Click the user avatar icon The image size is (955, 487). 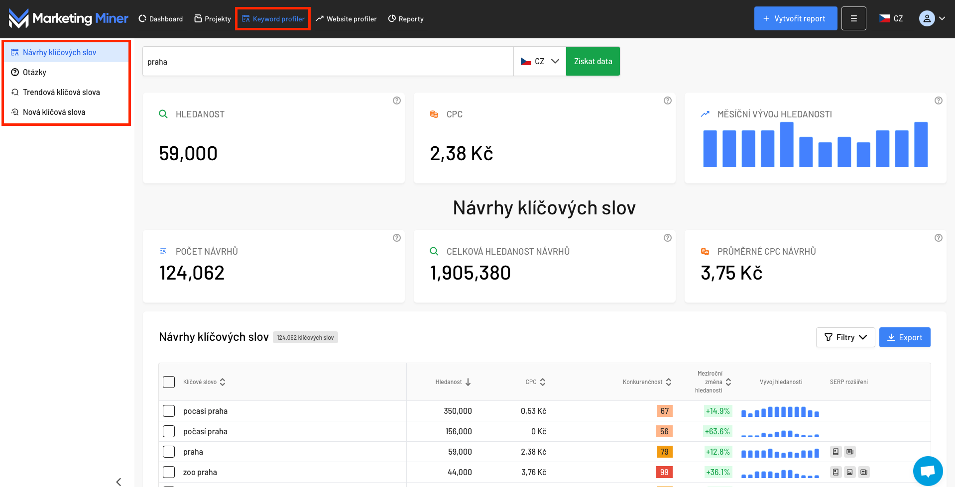click(x=926, y=18)
